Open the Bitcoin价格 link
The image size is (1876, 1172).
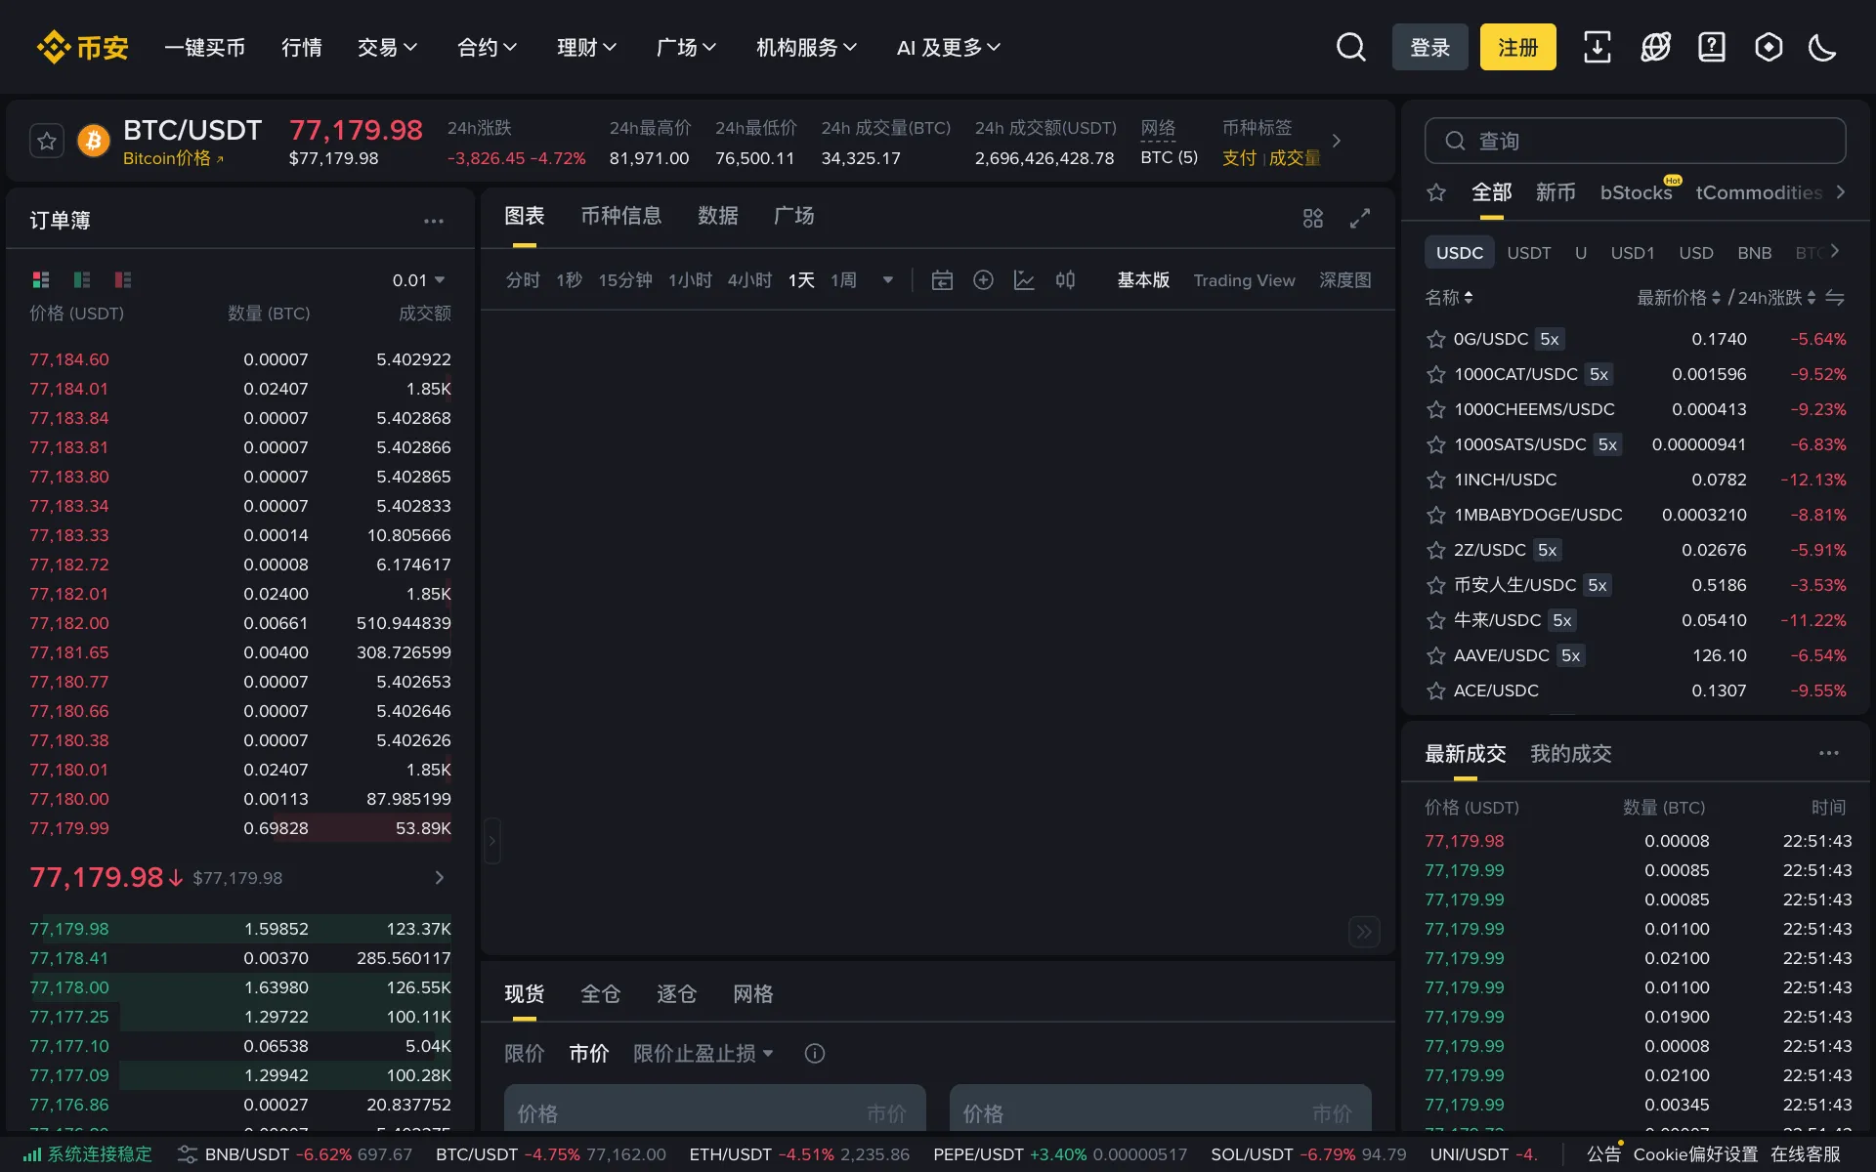pyautogui.click(x=173, y=158)
